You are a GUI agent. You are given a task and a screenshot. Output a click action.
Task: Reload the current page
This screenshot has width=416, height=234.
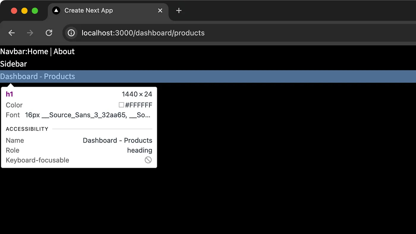pos(49,33)
